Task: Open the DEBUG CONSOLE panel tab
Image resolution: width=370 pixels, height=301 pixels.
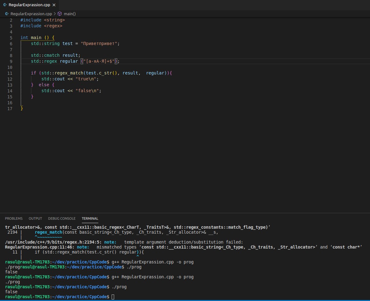Action: click(x=62, y=218)
